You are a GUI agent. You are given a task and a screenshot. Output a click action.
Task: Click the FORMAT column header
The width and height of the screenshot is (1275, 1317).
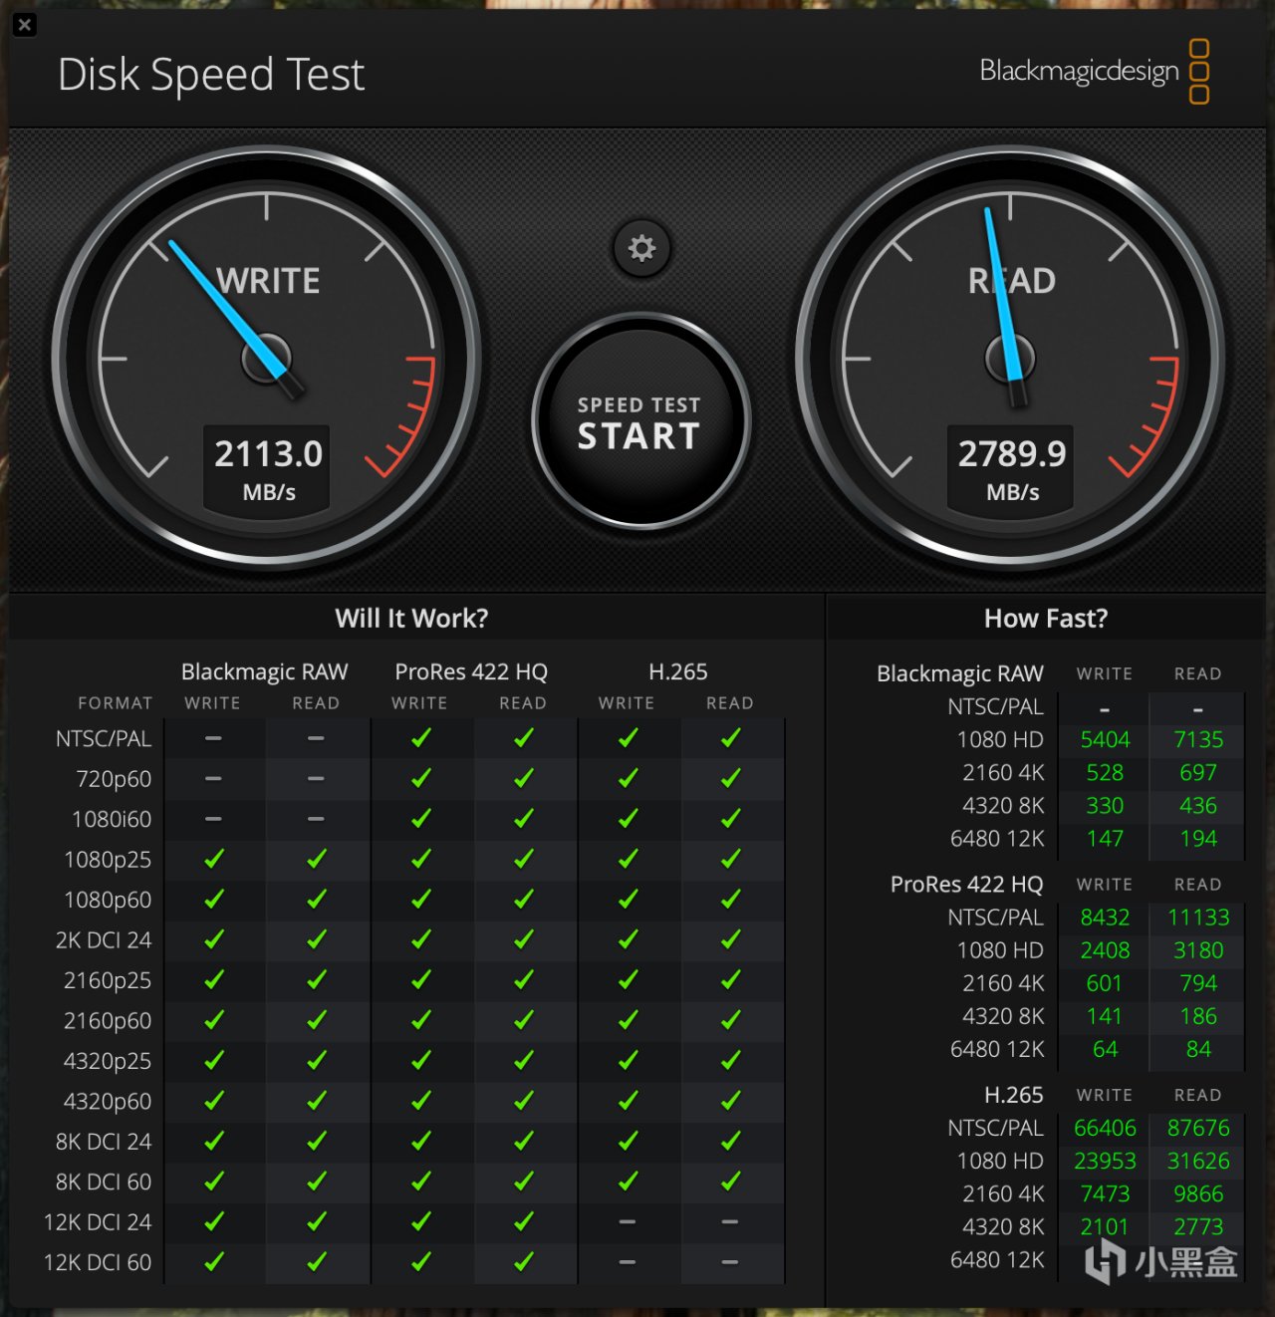(116, 702)
